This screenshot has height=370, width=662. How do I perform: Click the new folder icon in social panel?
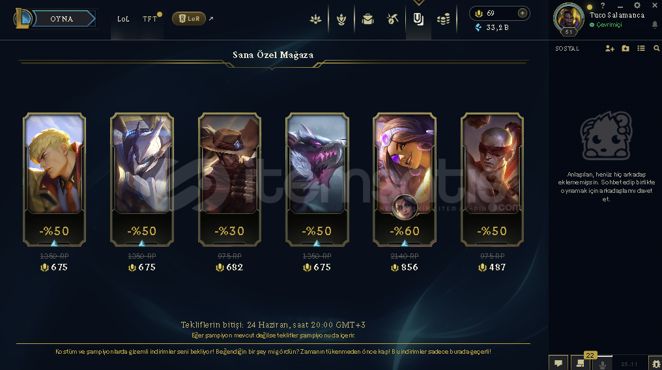click(x=626, y=48)
